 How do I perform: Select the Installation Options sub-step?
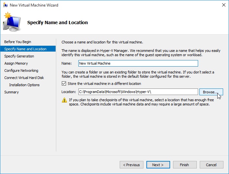tap(24, 85)
